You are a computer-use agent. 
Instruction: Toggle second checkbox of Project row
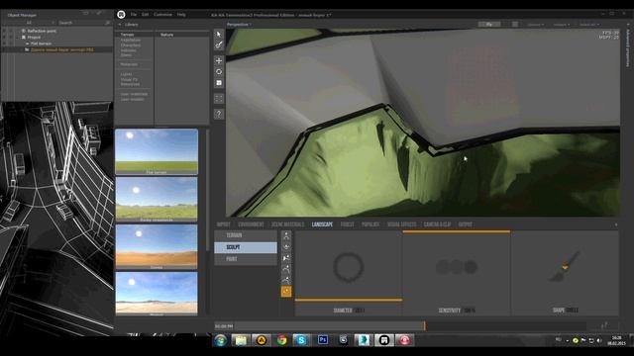pyautogui.click(x=11, y=38)
